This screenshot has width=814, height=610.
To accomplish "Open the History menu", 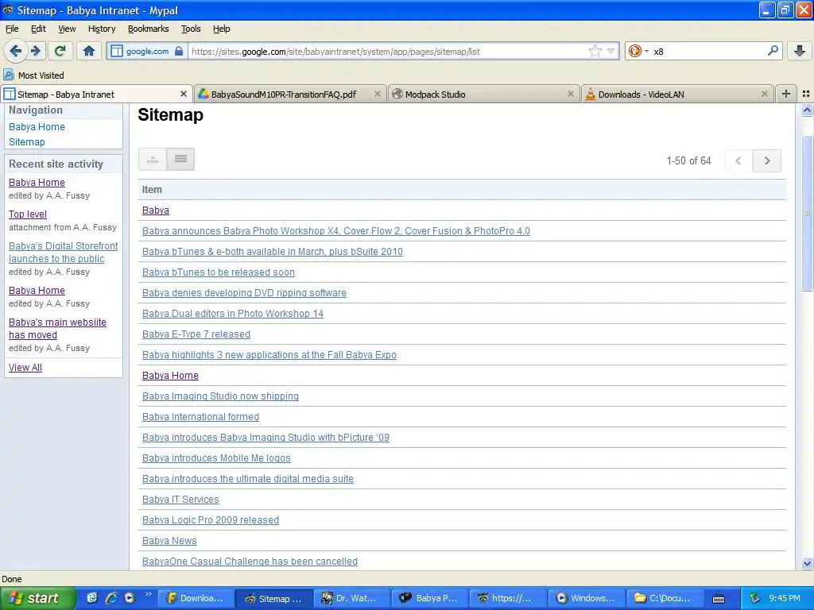I will pyautogui.click(x=102, y=29).
